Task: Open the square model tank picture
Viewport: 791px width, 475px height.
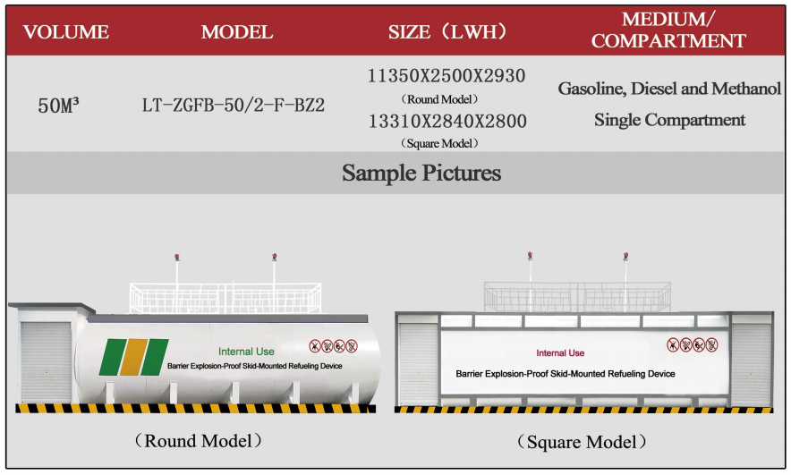Action: 584,333
